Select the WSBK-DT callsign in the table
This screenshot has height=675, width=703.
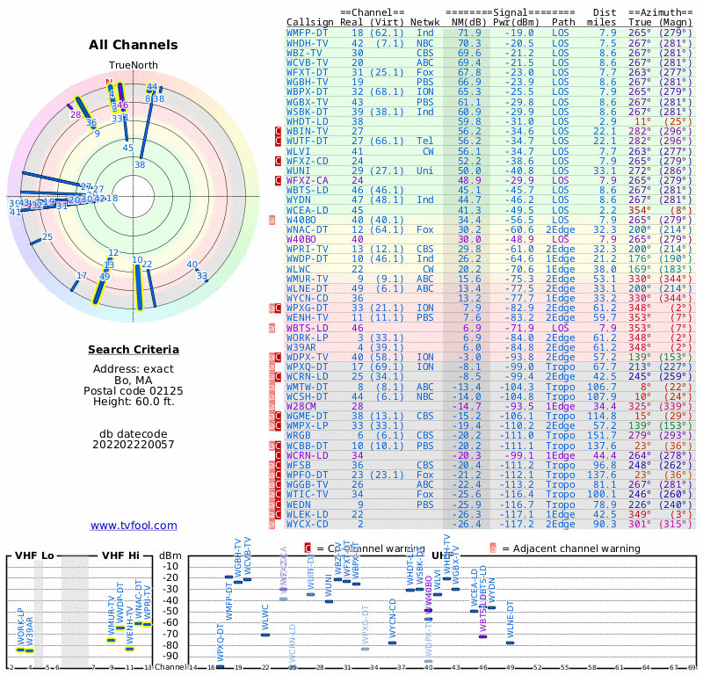307,112
